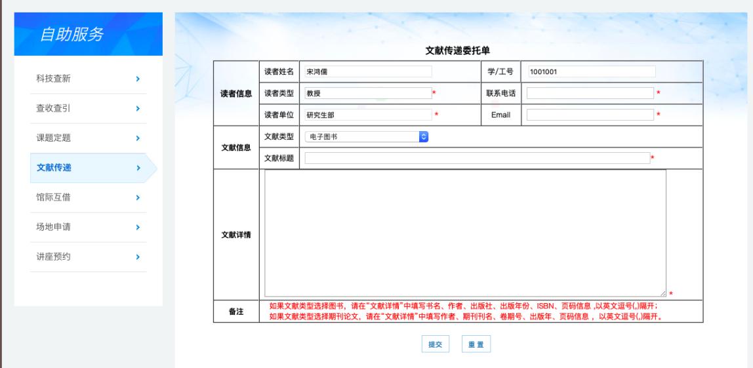This screenshot has height=368, width=753.
Task: Click the chevron arrow beside 课题定题
Action: pos(138,138)
